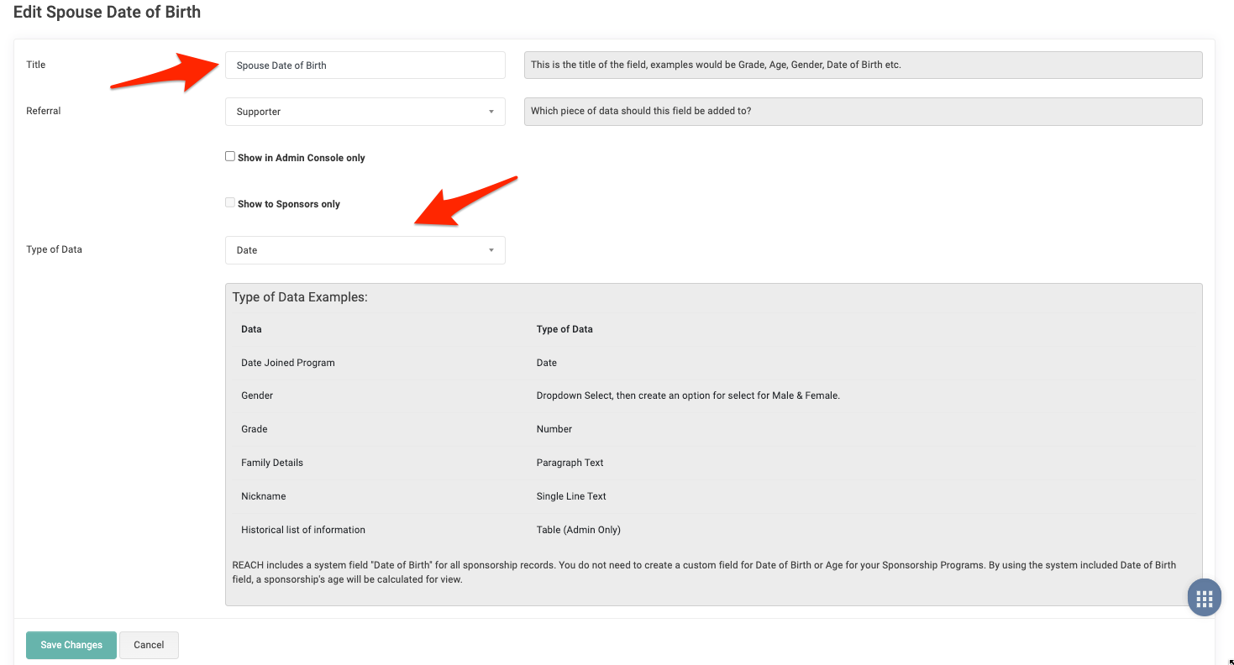Click the Referral dropdown caret arrow

pyautogui.click(x=491, y=112)
